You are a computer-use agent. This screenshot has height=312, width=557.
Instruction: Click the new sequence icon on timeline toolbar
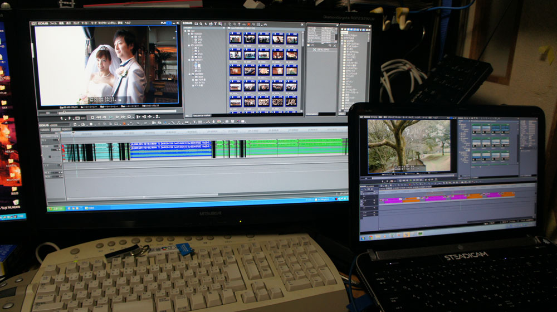pos(75,124)
